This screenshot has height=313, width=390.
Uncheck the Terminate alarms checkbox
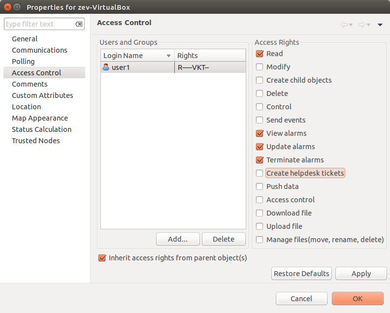(x=260, y=160)
